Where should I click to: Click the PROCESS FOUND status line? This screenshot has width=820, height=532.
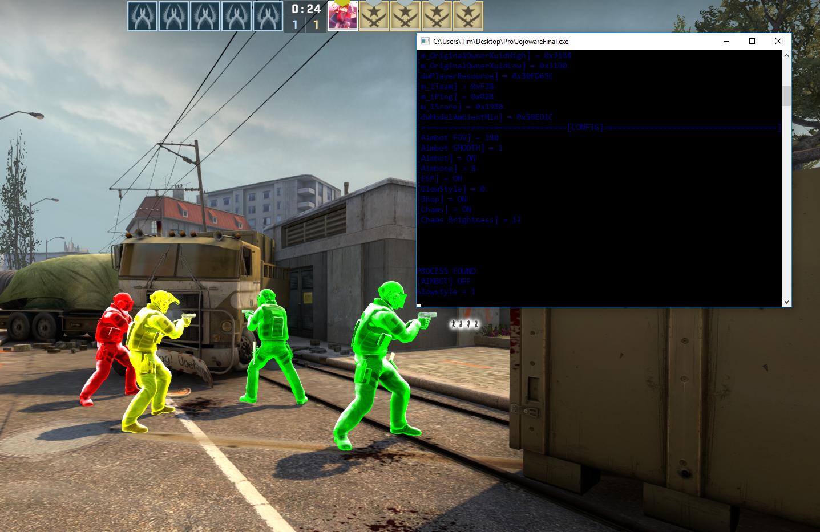pyautogui.click(x=446, y=271)
